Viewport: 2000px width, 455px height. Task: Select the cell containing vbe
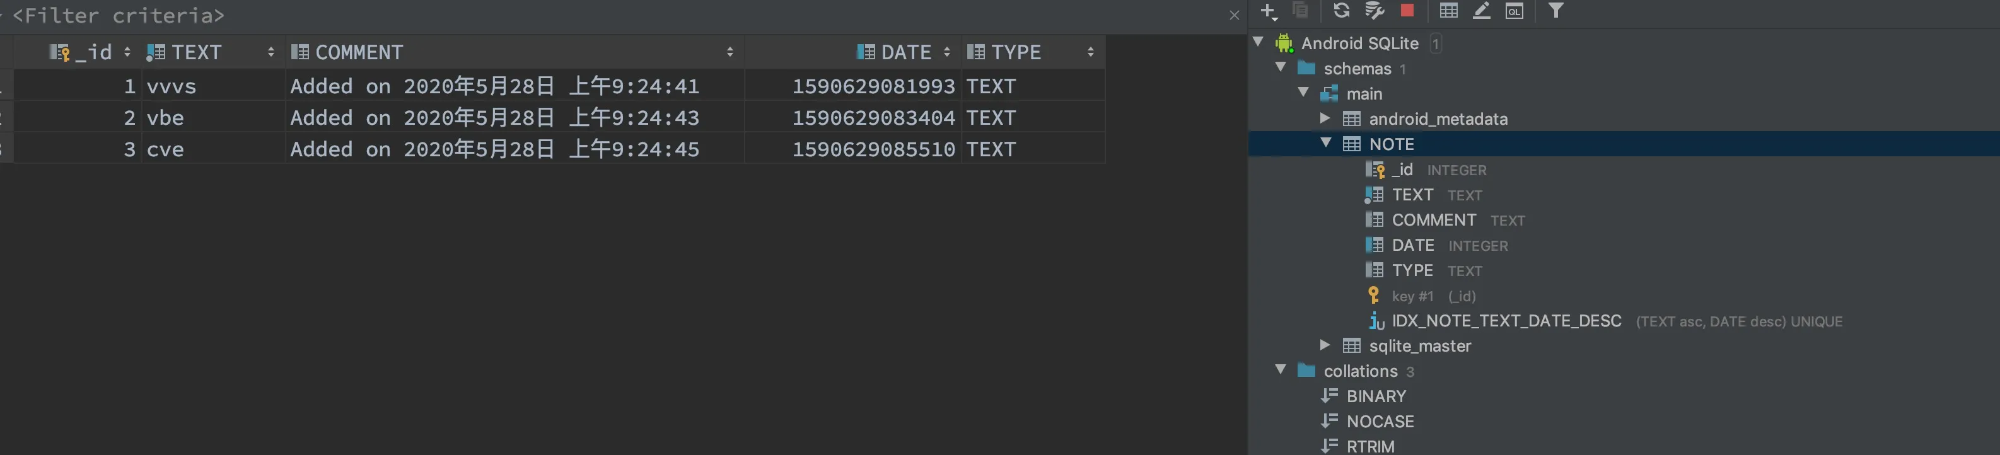[x=211, y=117]
